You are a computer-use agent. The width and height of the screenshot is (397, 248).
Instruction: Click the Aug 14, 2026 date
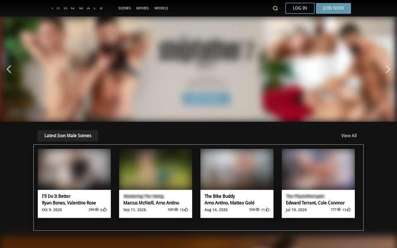coord(216,210)
